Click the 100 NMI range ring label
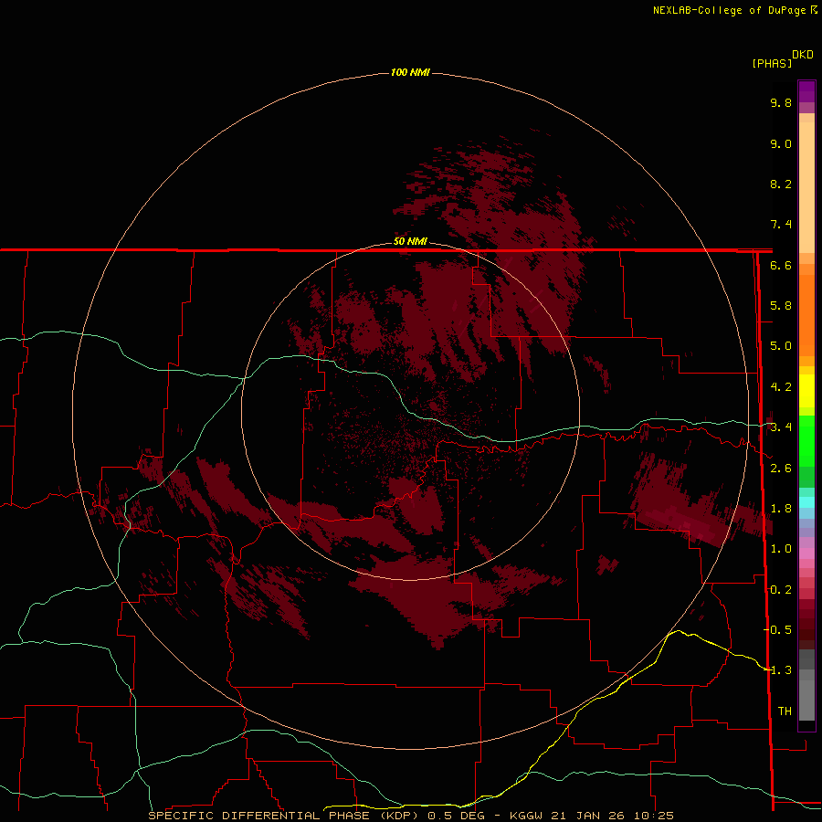822x822 pixels. tap(410, 72)
